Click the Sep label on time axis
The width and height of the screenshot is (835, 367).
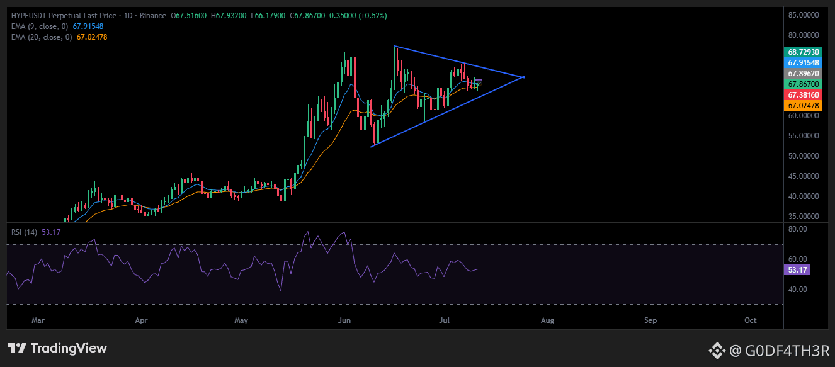click(650, 320)
